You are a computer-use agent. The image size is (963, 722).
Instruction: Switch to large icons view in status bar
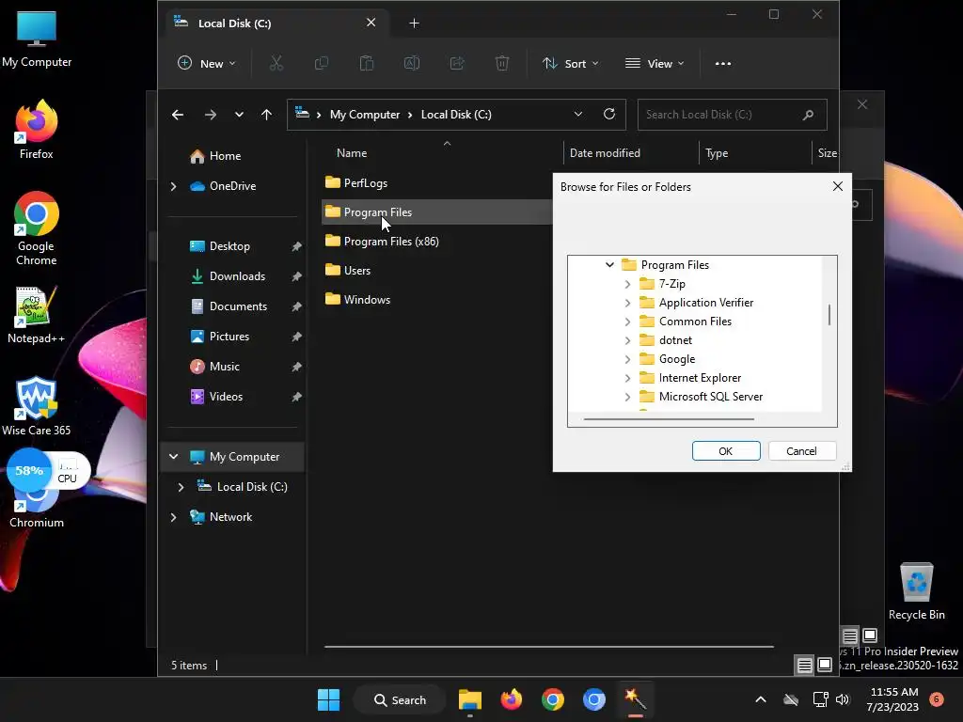pyautogui.click(x=825, y=665)
